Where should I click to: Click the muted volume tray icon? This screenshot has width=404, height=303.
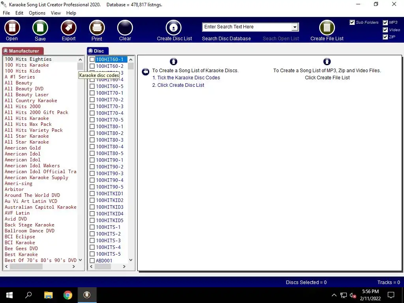(x=353, y=295)
